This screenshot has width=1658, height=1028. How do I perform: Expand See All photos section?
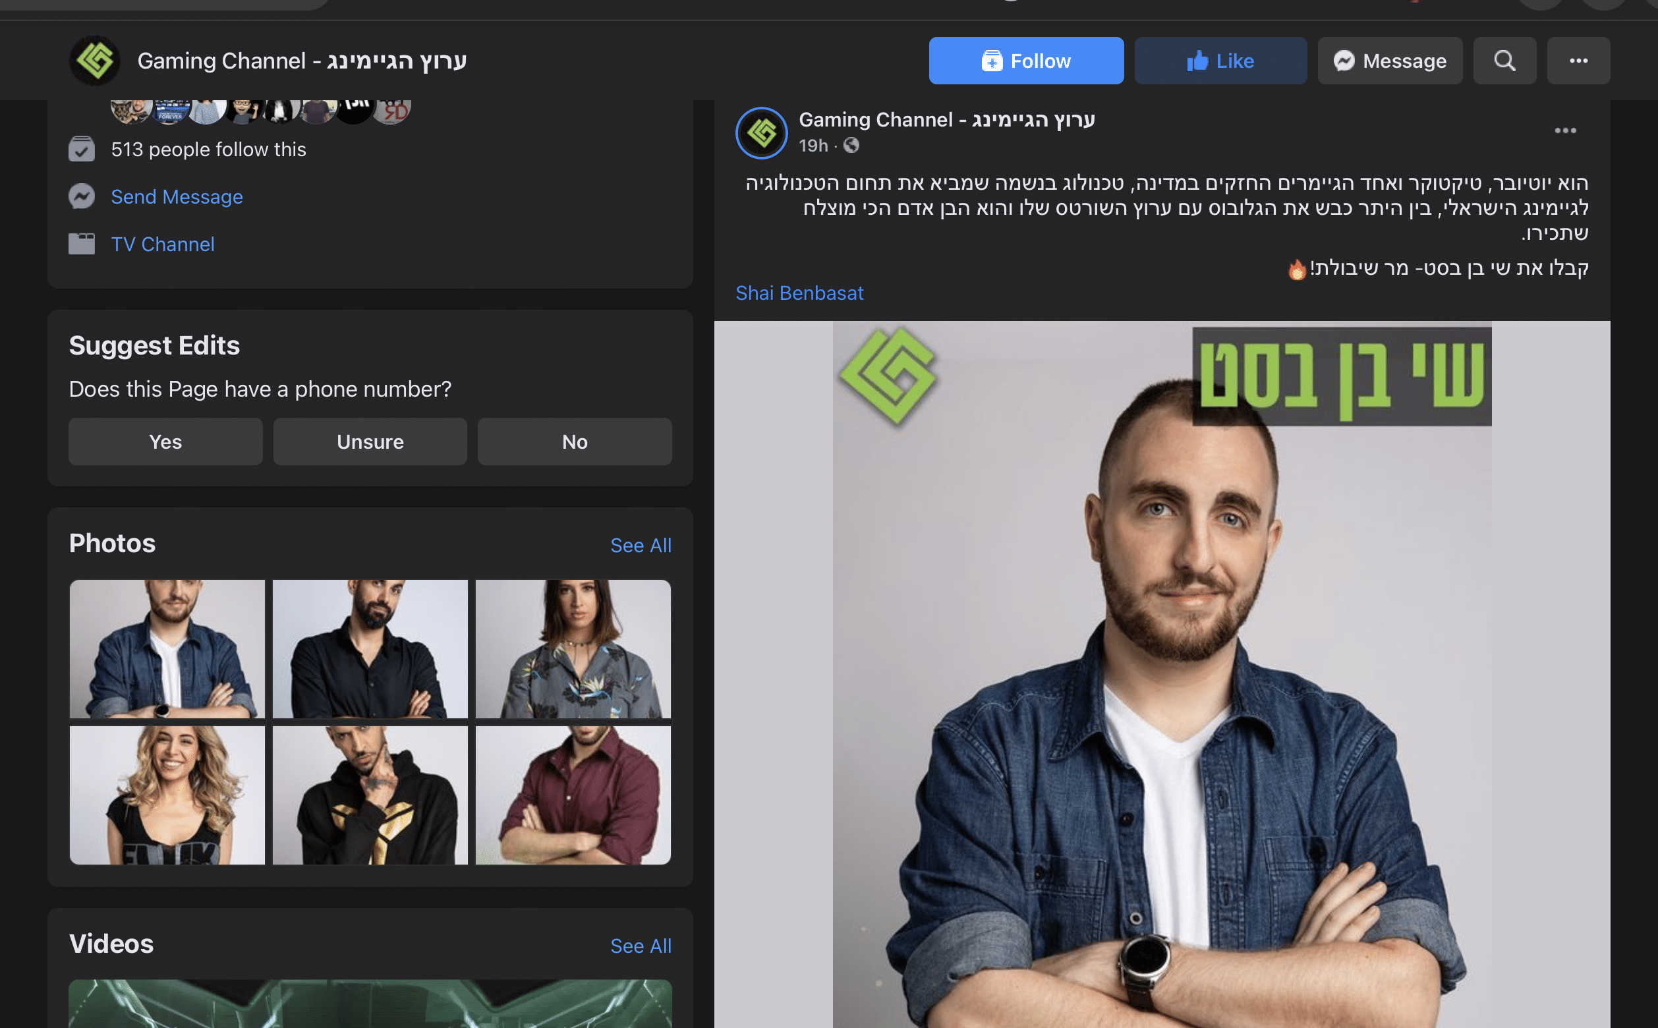(x=639, y=545)
